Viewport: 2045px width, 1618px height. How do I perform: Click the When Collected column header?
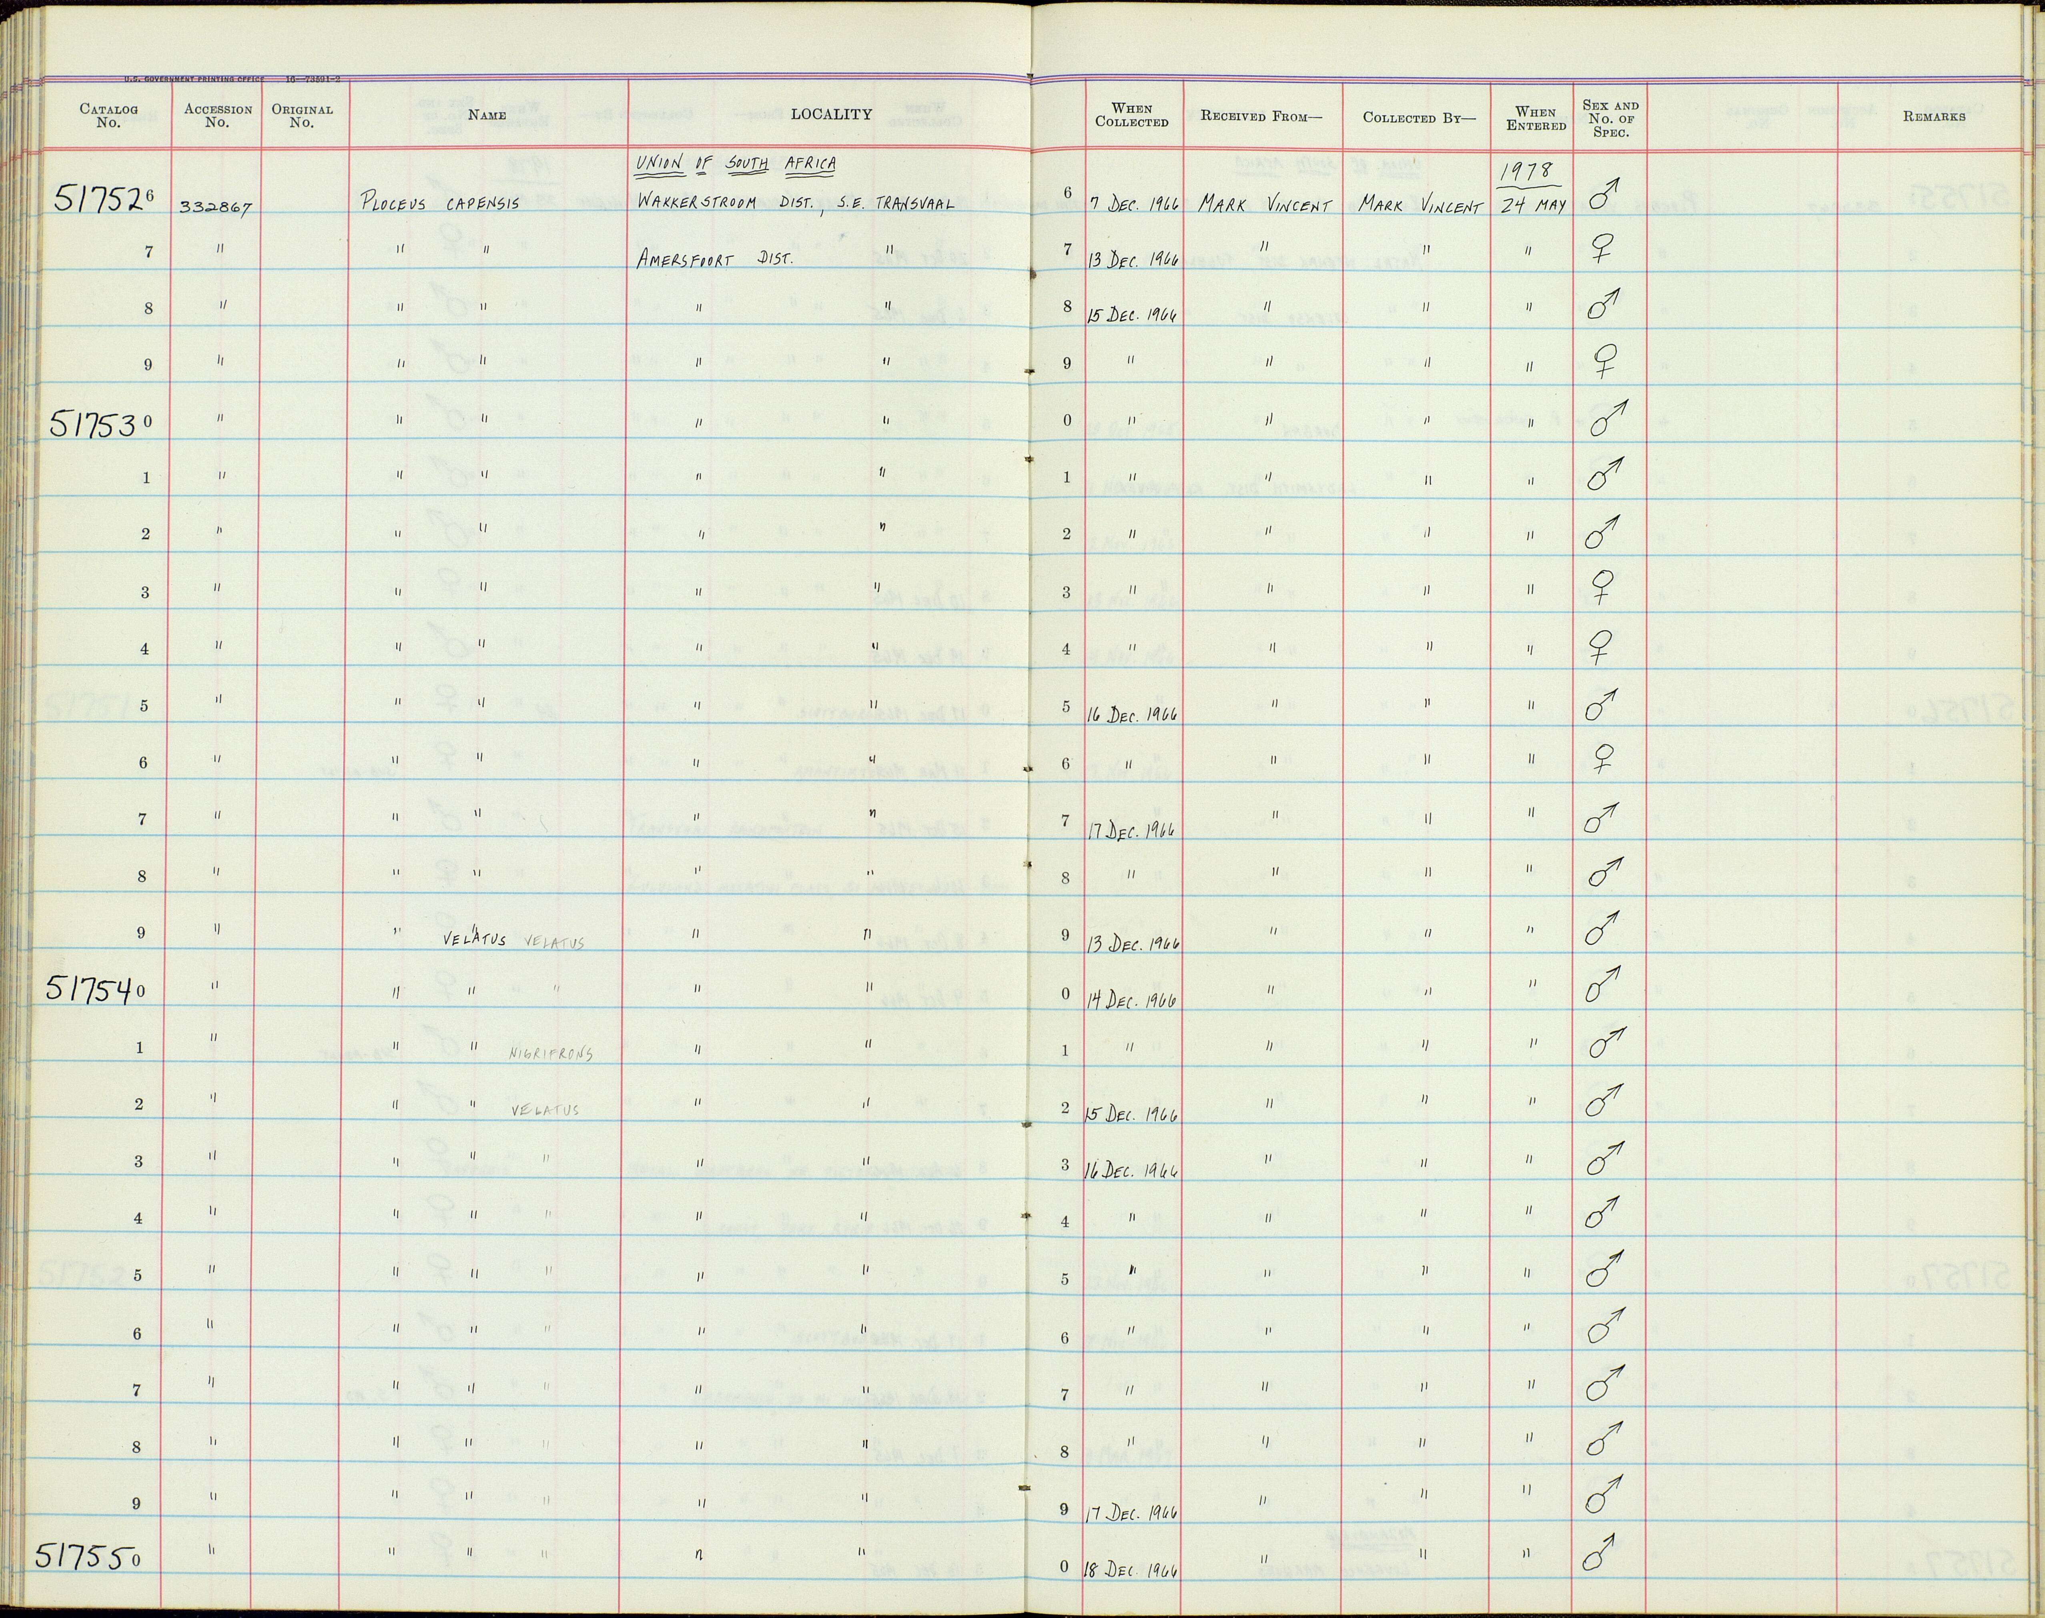coord(1132,116)
